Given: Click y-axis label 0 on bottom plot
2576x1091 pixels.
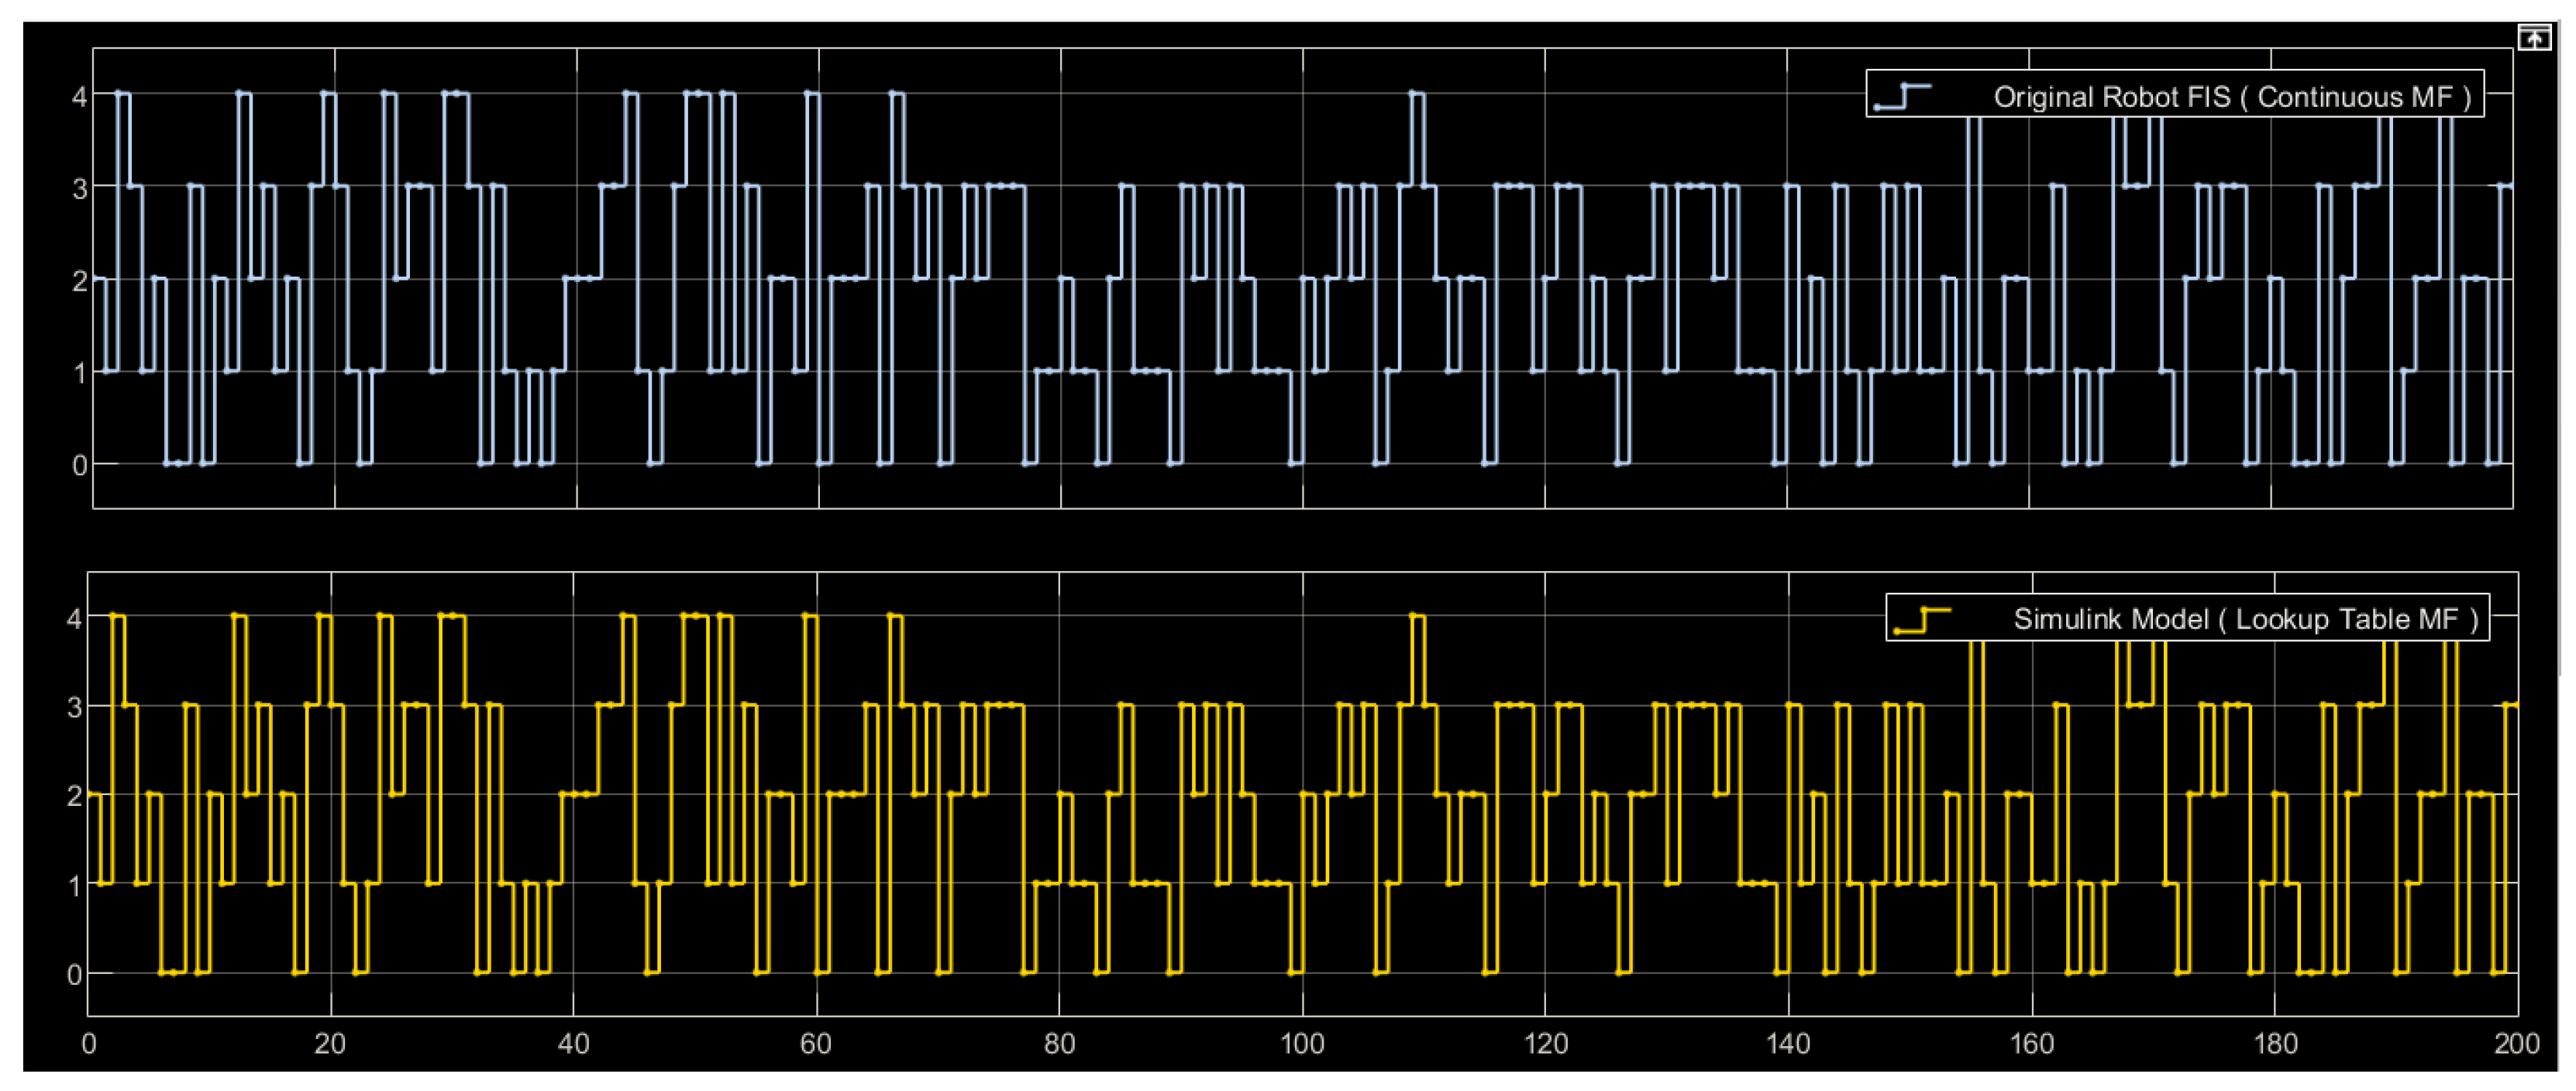Looking at the screenshot, I should pos(74,975).
